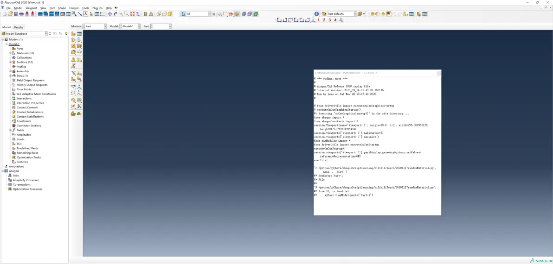This screenshot has height=264, width=553.
Task: Toggle the selection arrow tool
Action: (184, 14)
